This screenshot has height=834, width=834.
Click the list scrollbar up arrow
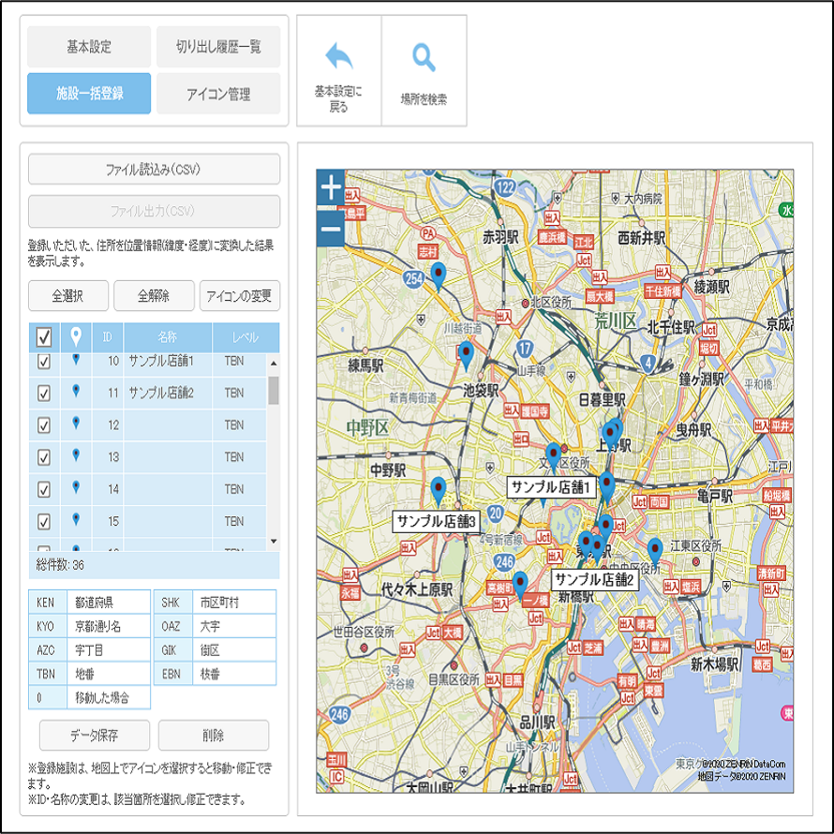click(x=274, y=363)
